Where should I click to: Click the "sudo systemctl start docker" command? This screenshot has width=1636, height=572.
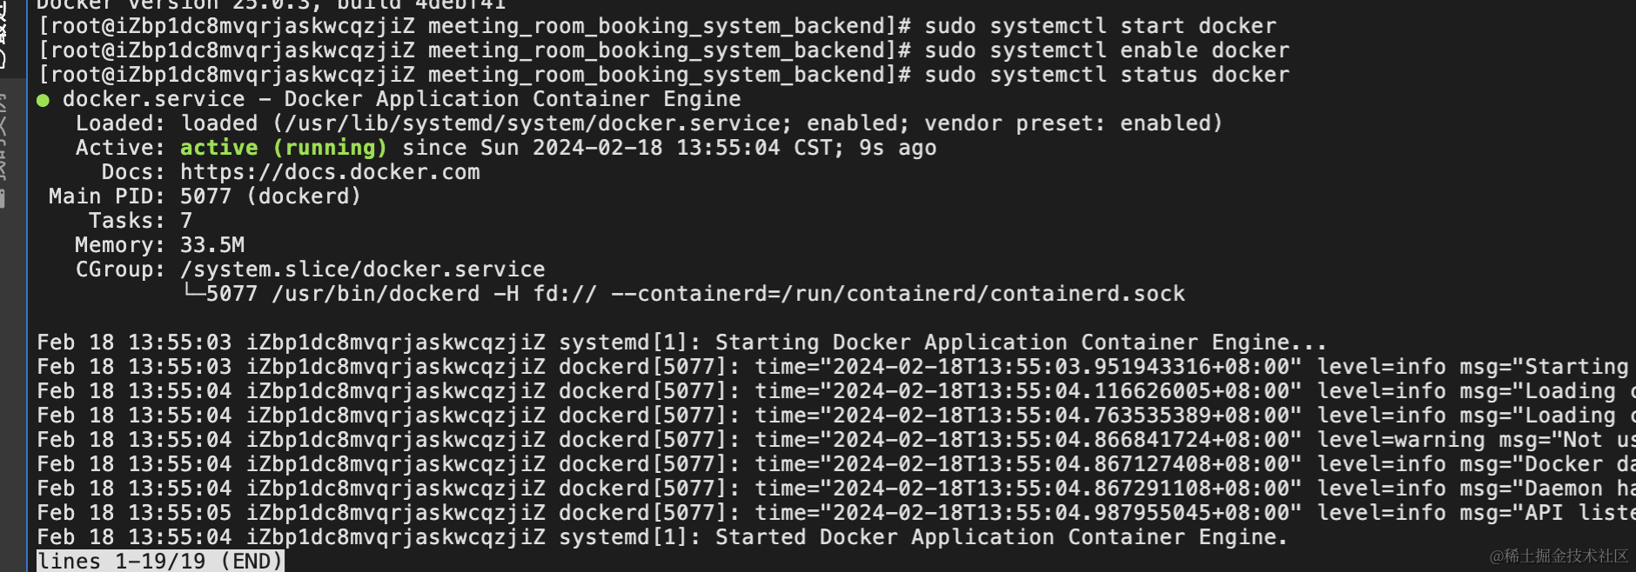(1100, 26)
